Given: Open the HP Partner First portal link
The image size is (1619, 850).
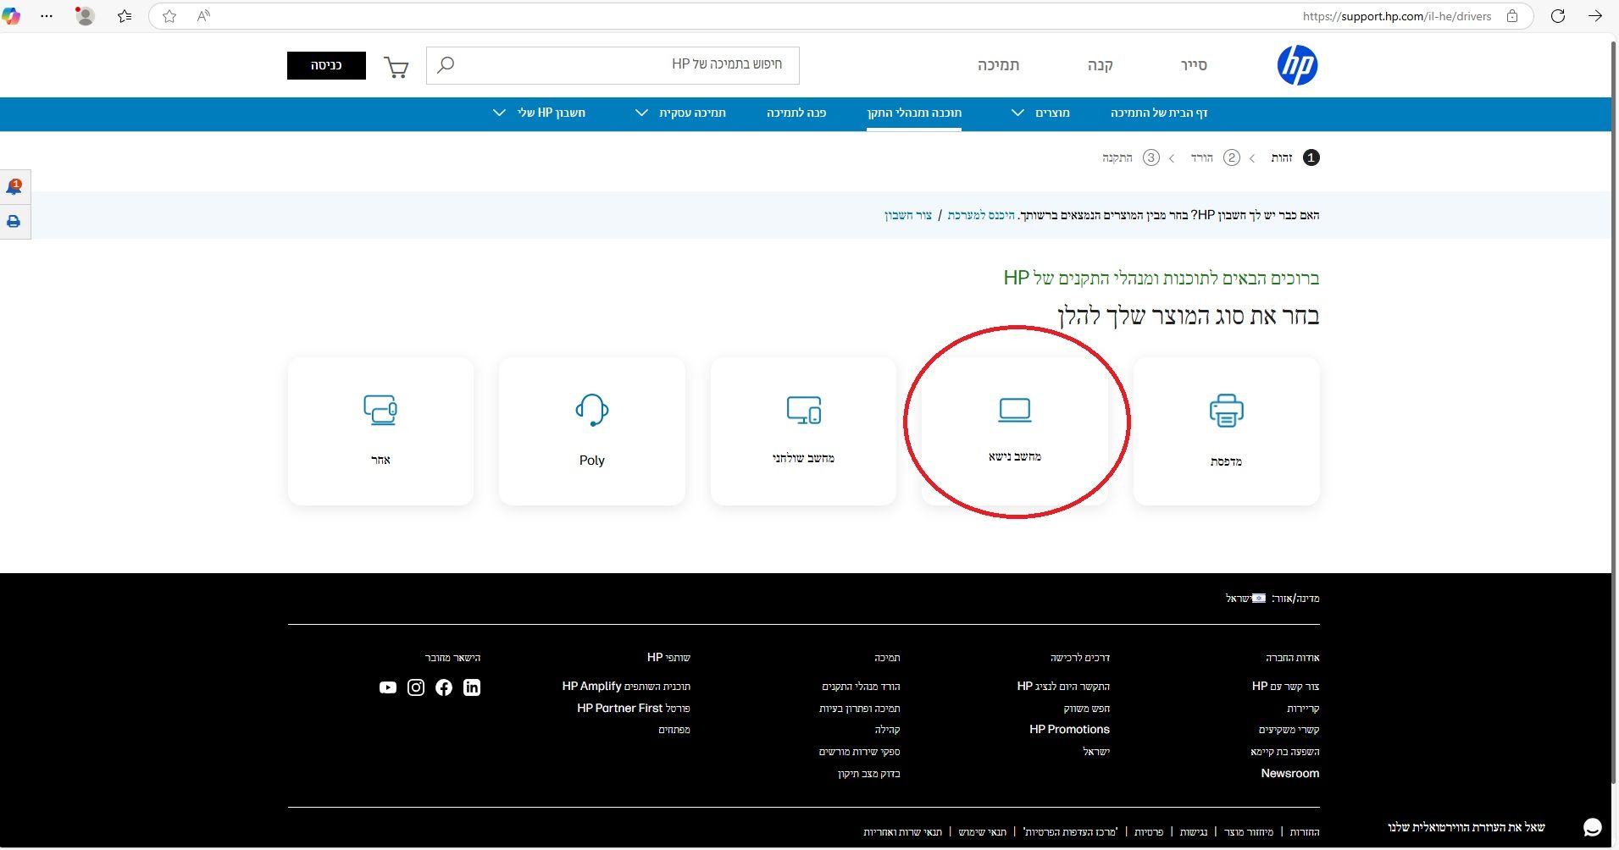Looking at the screenshot, I should coord(634,709).
